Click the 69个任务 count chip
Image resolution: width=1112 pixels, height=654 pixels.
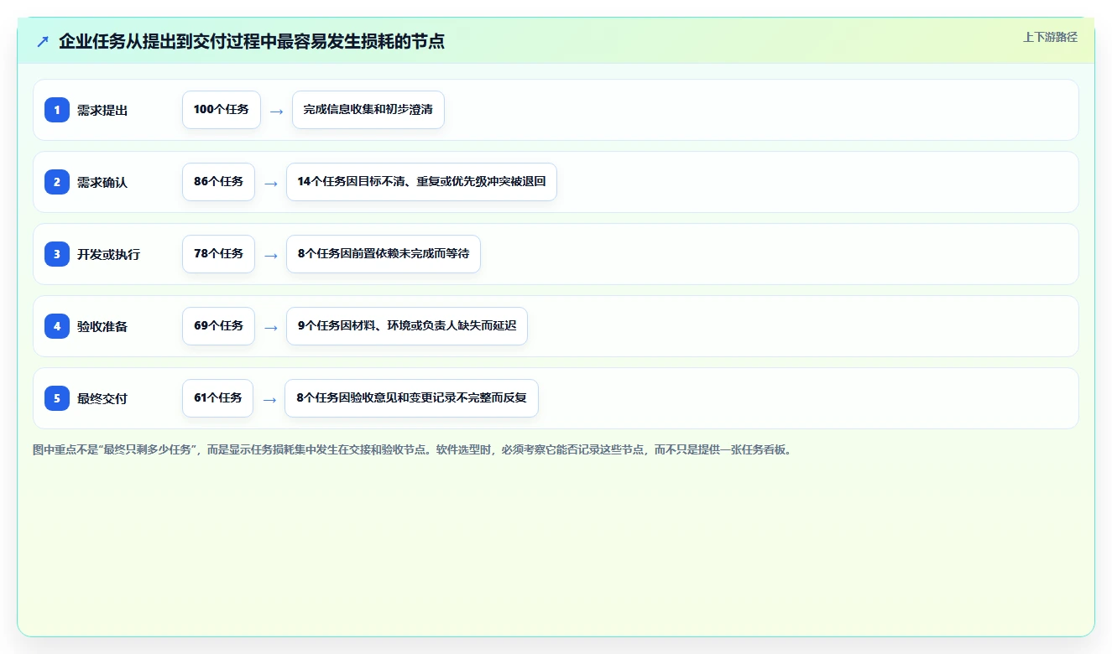point(218,326)
